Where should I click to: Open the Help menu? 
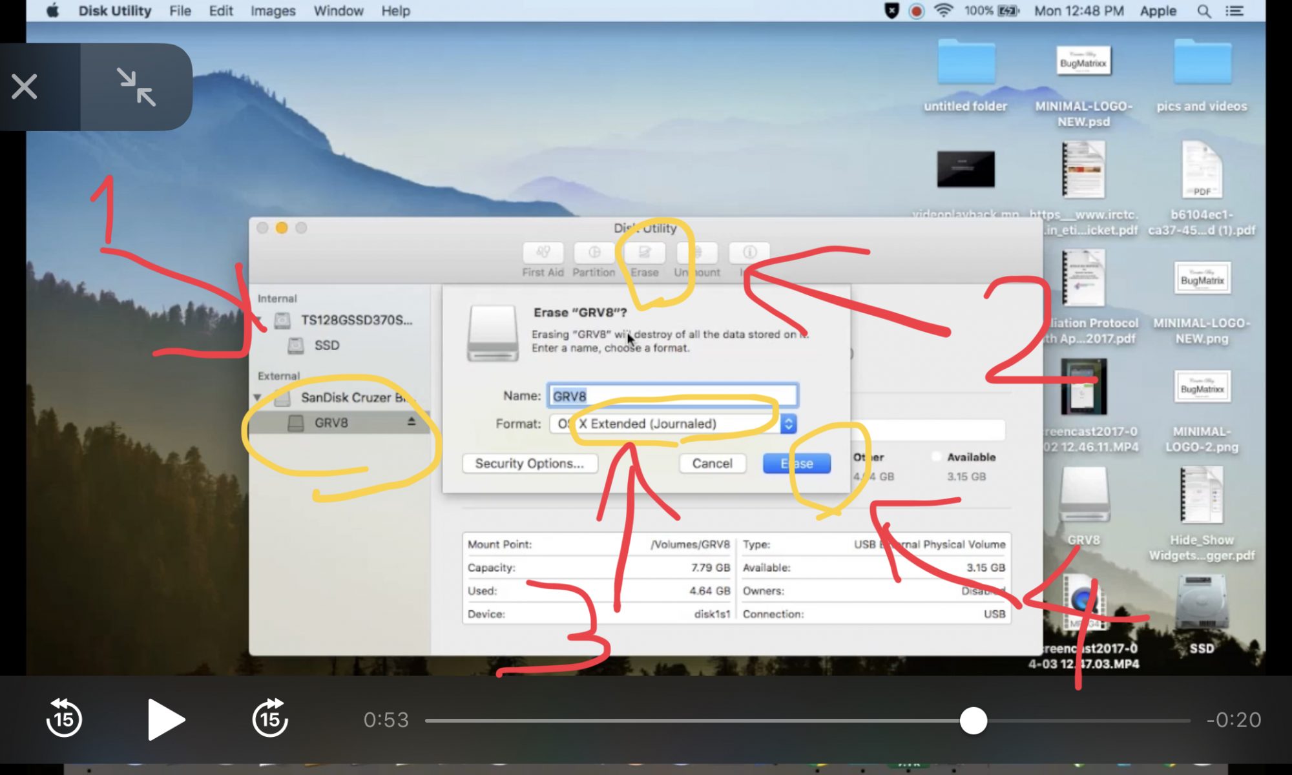(x=395, y=11)
